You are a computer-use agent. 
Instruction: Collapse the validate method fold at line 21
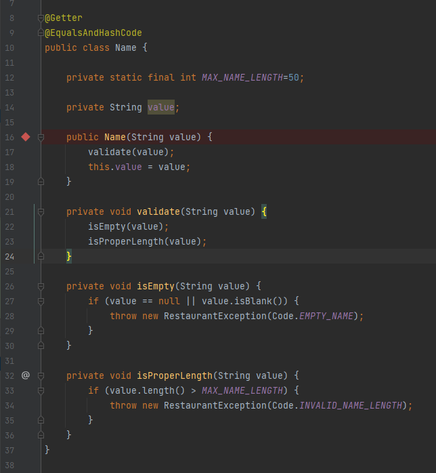pyautogui.click(x=41, y=211)
